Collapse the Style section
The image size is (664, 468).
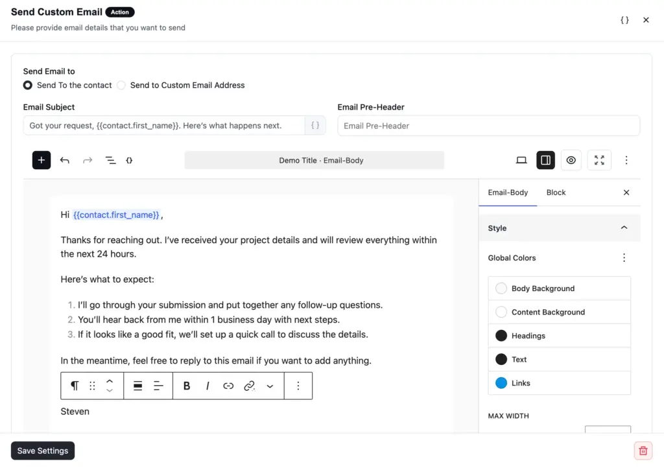click(x=560, y=228)
